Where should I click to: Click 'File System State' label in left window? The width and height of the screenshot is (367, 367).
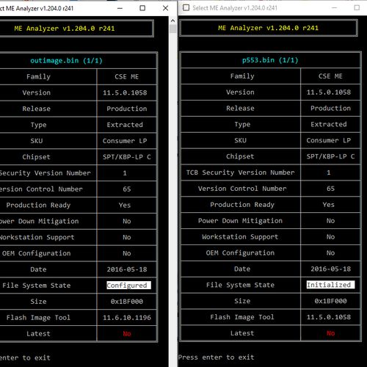[37, 286]
